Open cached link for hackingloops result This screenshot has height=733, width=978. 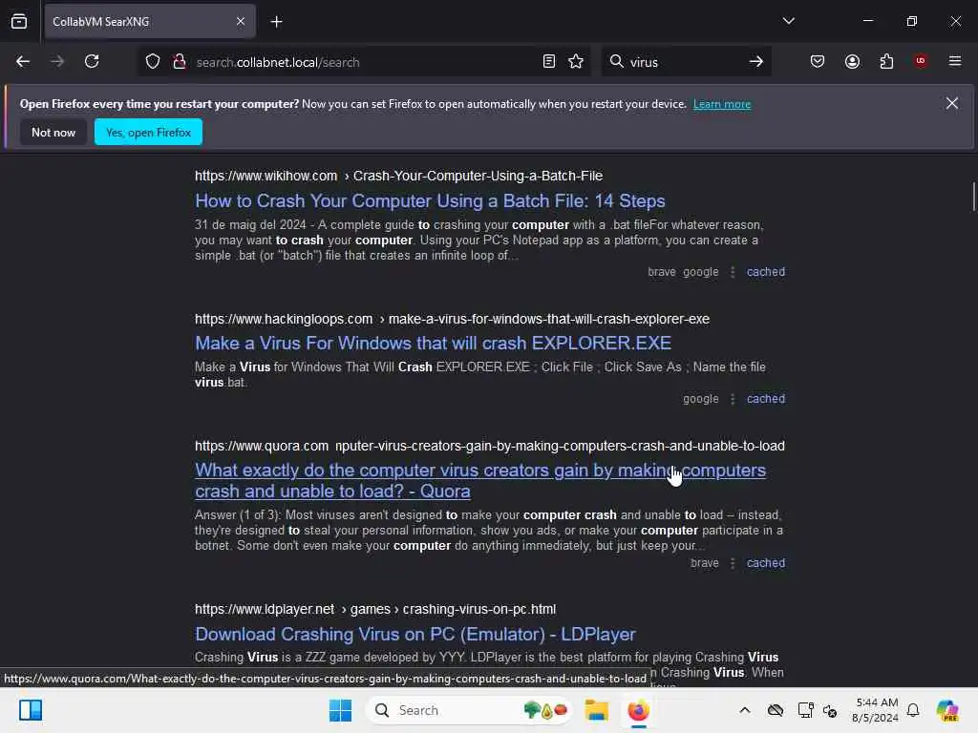coord(766,398)
